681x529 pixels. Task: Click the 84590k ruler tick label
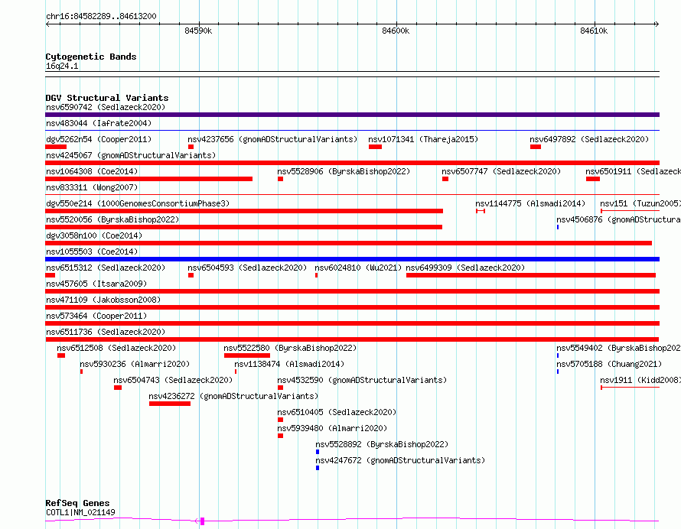[x=198, y=31]
